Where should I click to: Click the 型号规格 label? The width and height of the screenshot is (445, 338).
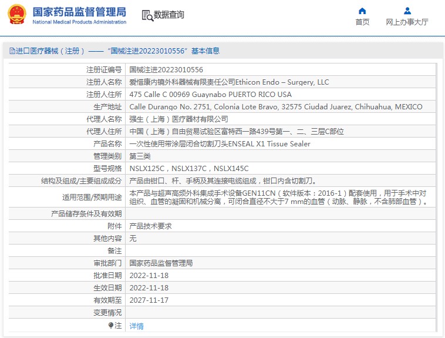click(107, 169)
